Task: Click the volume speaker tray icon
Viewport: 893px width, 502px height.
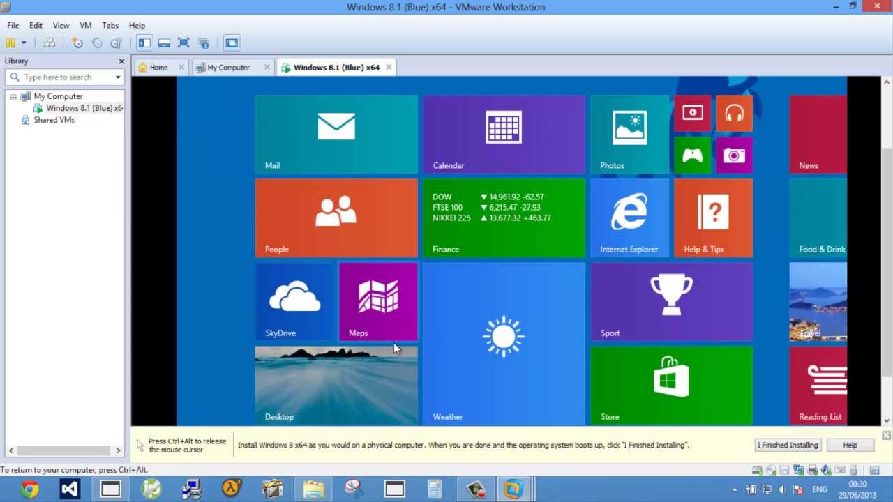Action: [x=782, y=489]
